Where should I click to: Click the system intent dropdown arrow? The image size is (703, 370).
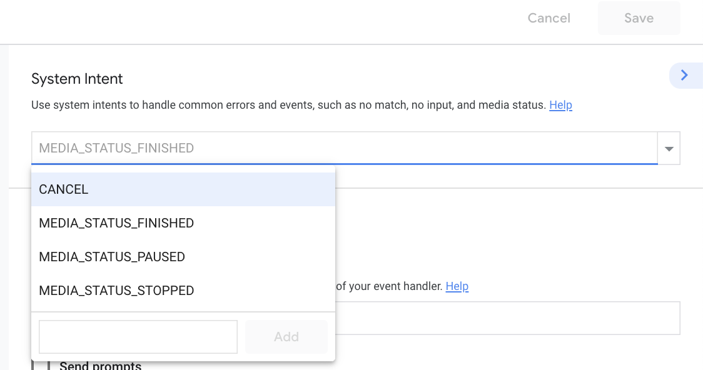669,149
